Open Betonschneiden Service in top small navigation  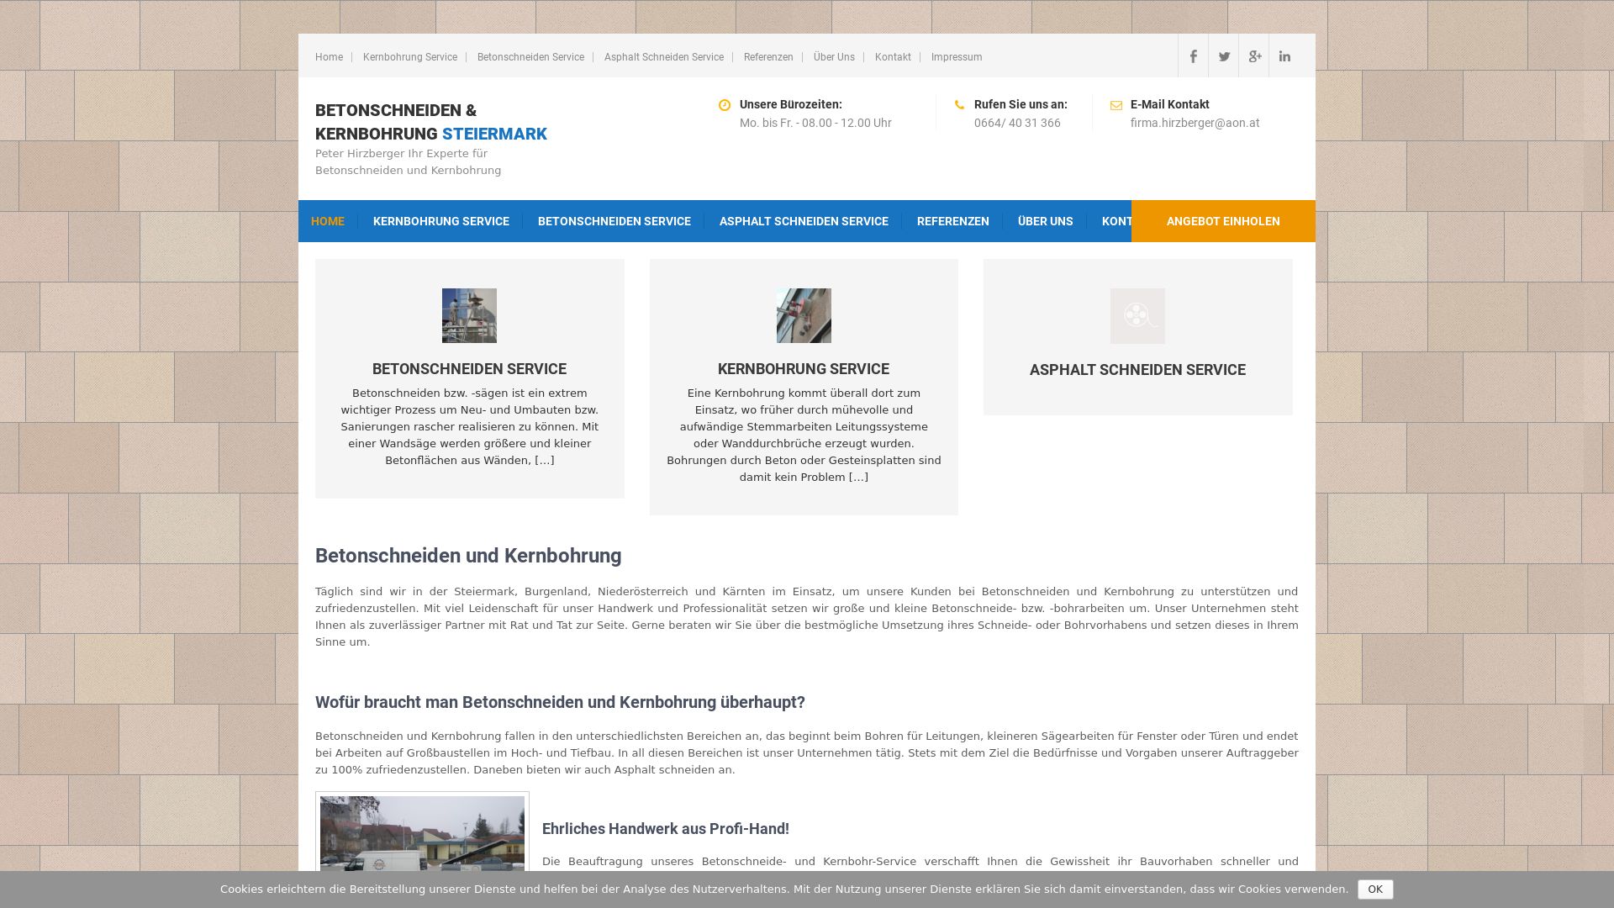530,57
